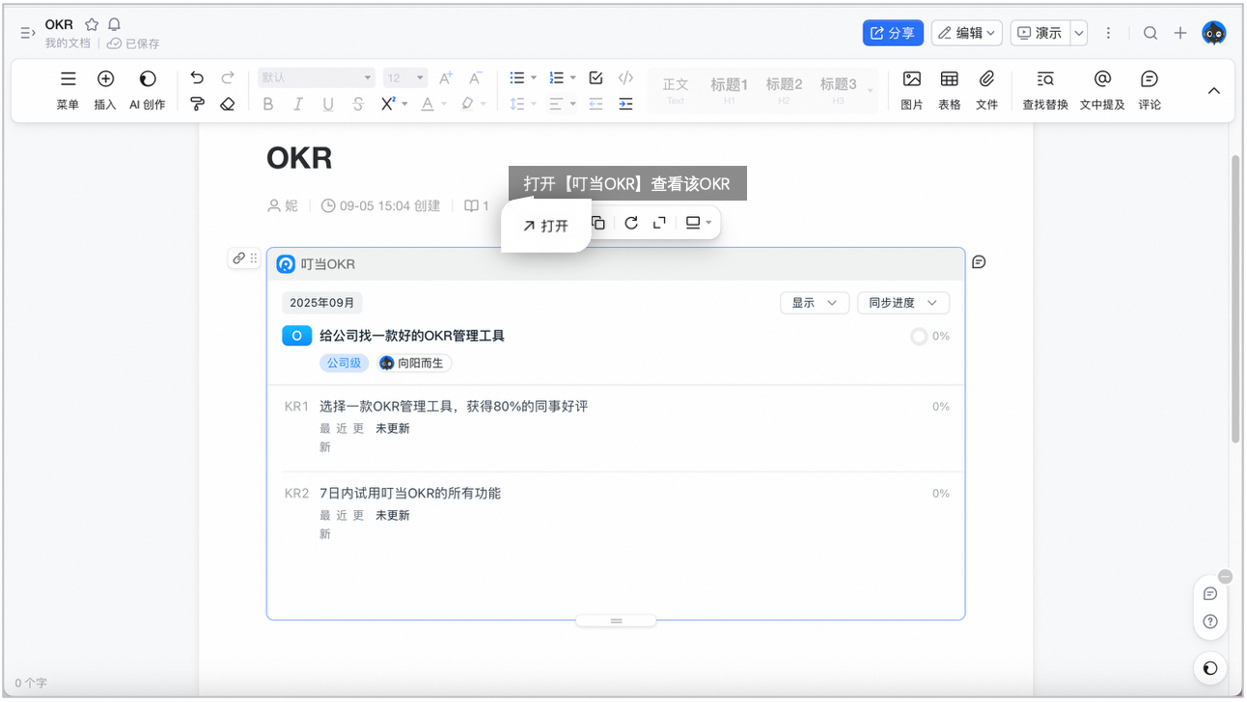1247x702 pixels.
Task: Open 查找替换 find and replace
Action: tap(1045, 90)
